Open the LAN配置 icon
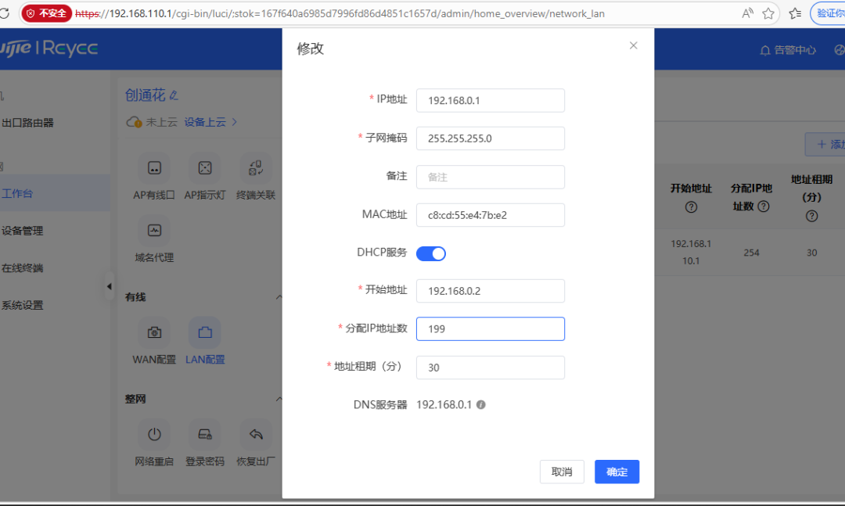845x506 pixels. pyautogui.click(x=205, y=332)
